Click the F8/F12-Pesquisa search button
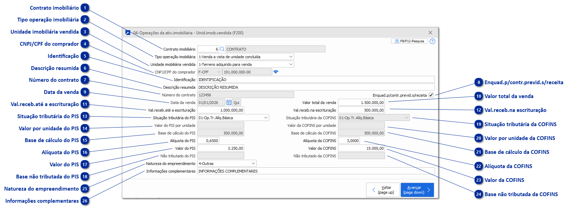 pyautogui.click(x=410, y=41)
